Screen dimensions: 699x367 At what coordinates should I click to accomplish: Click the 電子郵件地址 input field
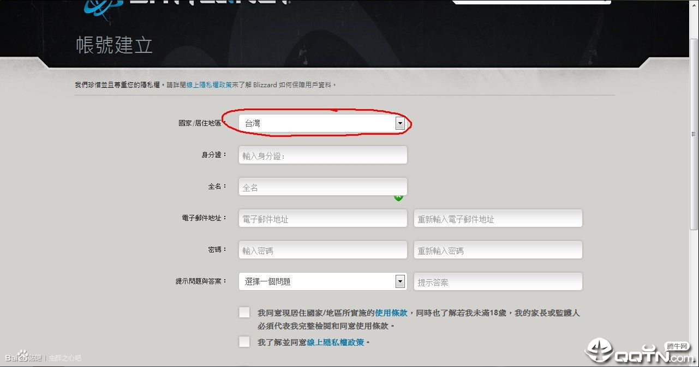coord(323,219)
